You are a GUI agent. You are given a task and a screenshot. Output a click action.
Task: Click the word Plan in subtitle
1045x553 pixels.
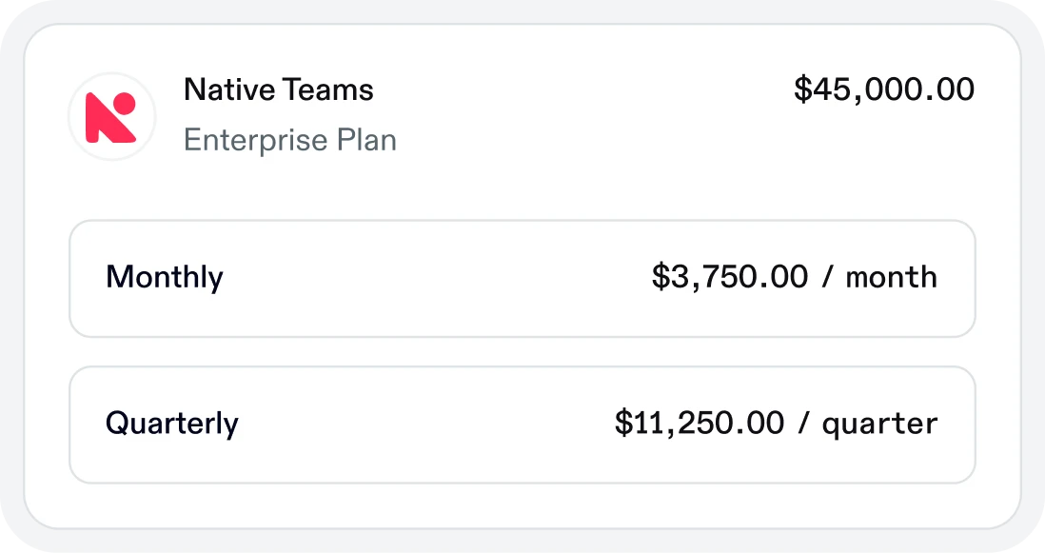(x=366, y=140)
